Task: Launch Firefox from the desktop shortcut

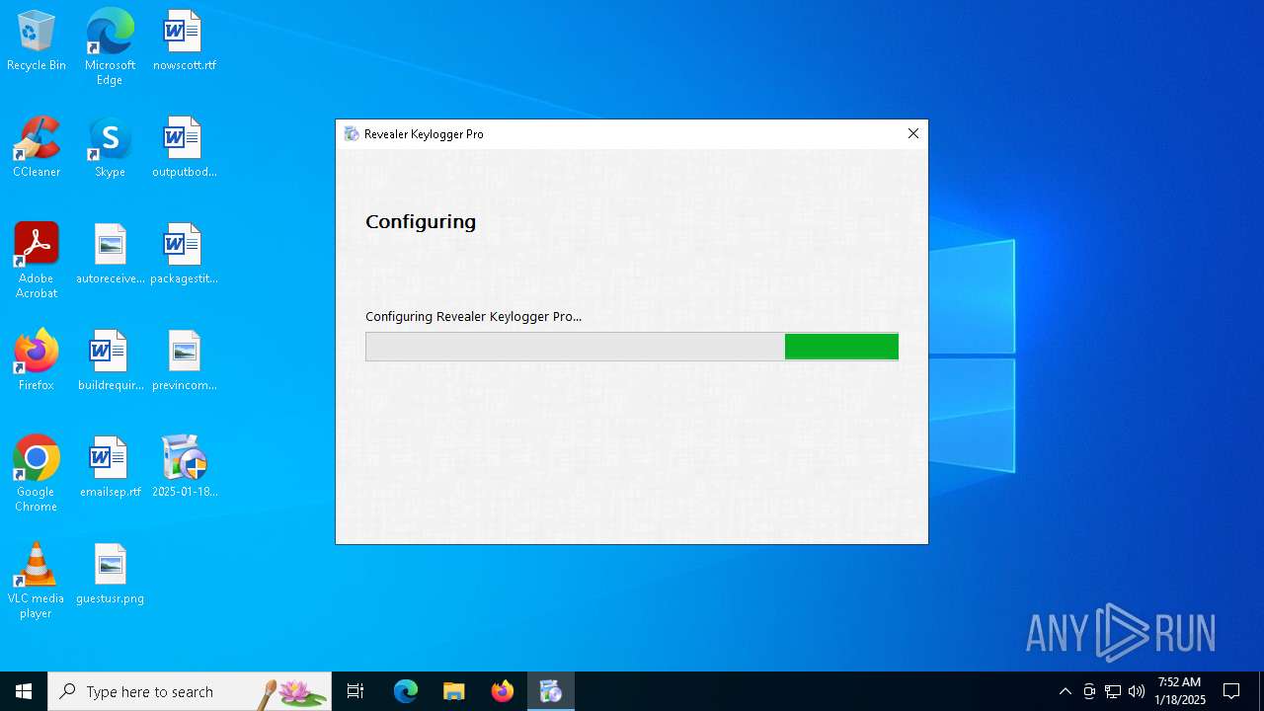Action: [x=37, y=361]
